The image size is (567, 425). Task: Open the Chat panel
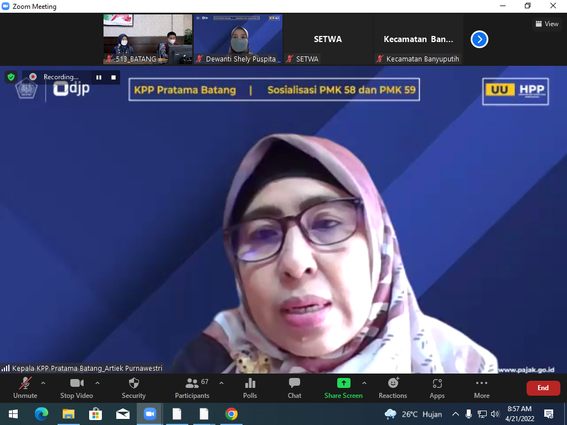tap(295, 387)
